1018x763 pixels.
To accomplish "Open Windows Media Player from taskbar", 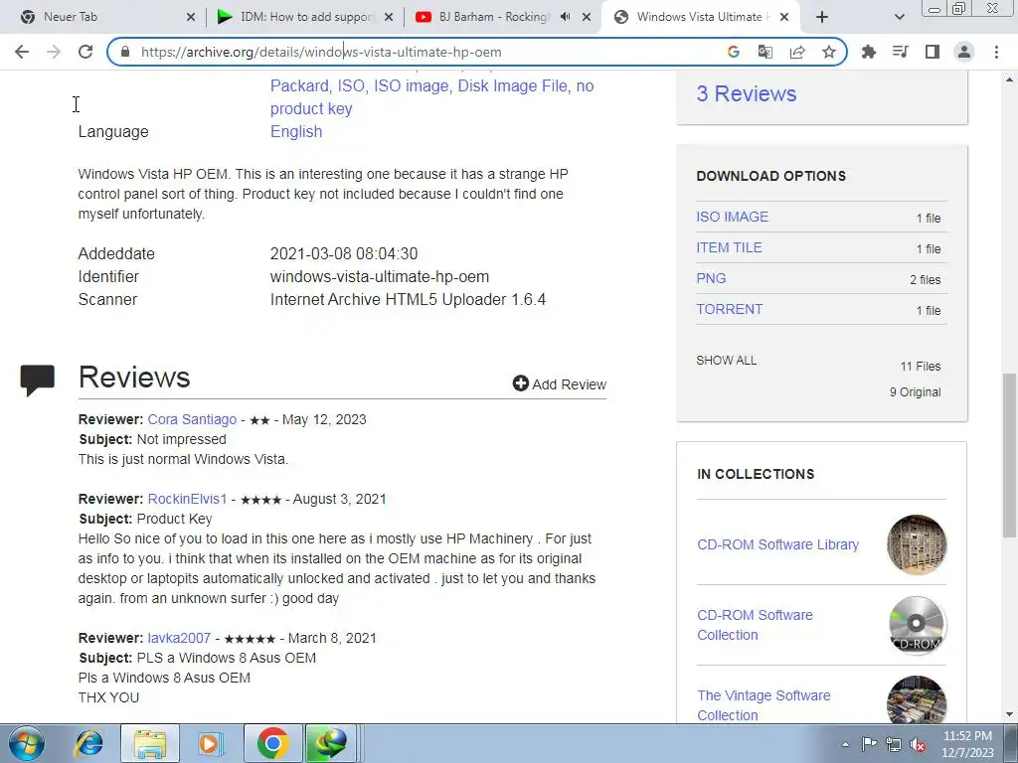I will (x=211, y=743).
